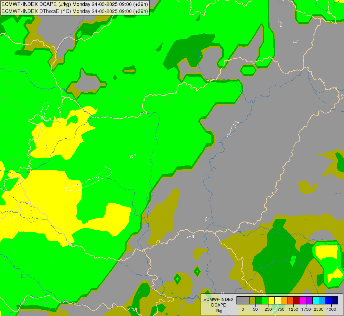Click 'ECMWF-INDEX' text inside the legend box
This screenshot has width=344, height=316.
coord(219,299)
